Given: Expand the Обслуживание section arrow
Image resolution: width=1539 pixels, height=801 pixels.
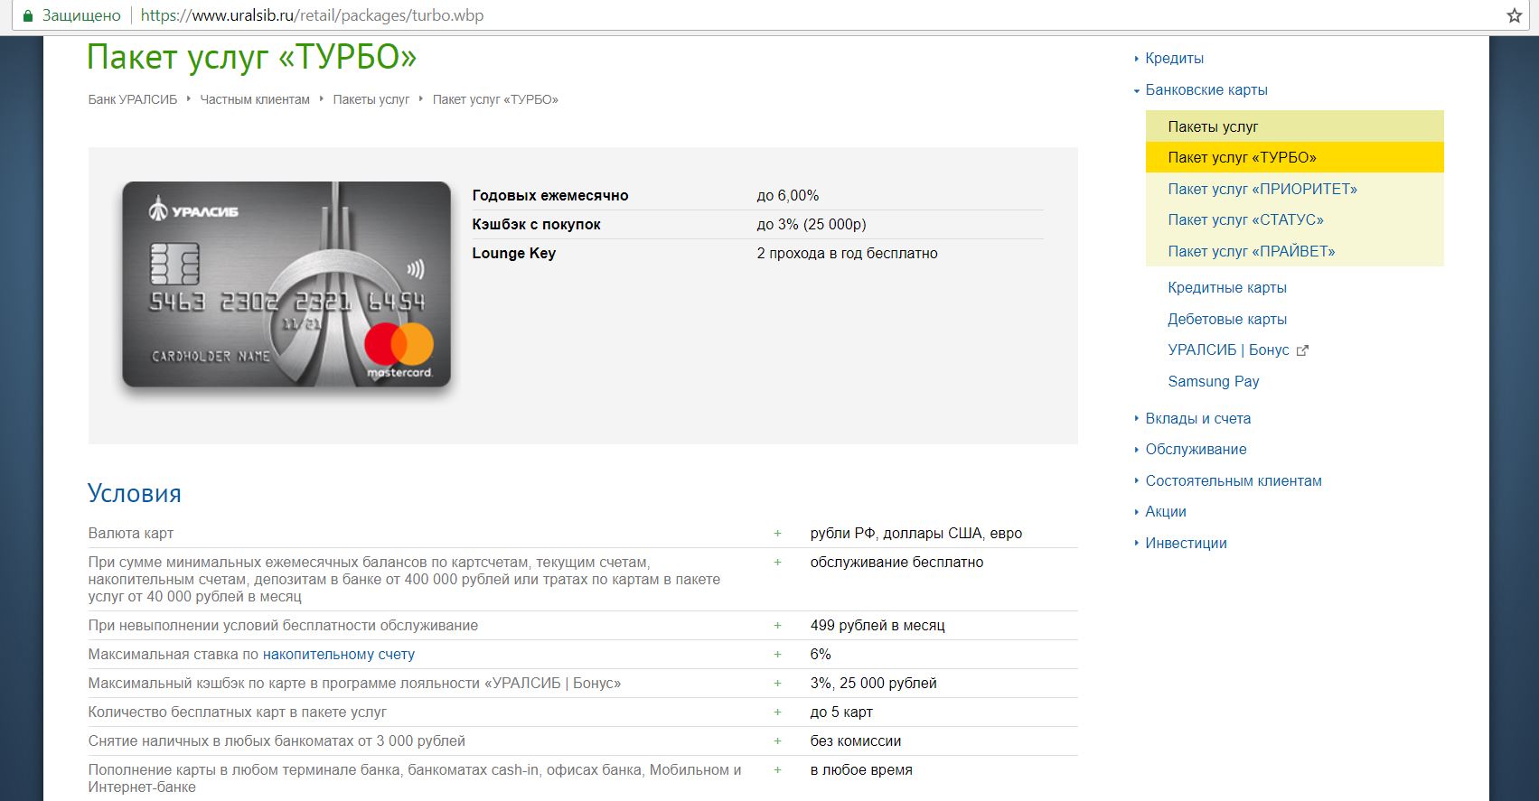Looking at the screenshot, I should pyautogui.click(x=1137, y=450).
